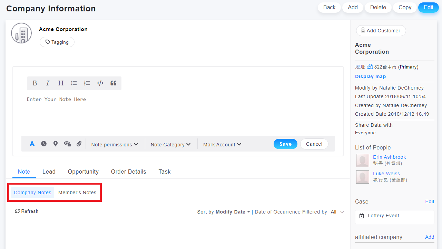
Task: Open the Mark Account dropdown
Action: pos(222,145)
